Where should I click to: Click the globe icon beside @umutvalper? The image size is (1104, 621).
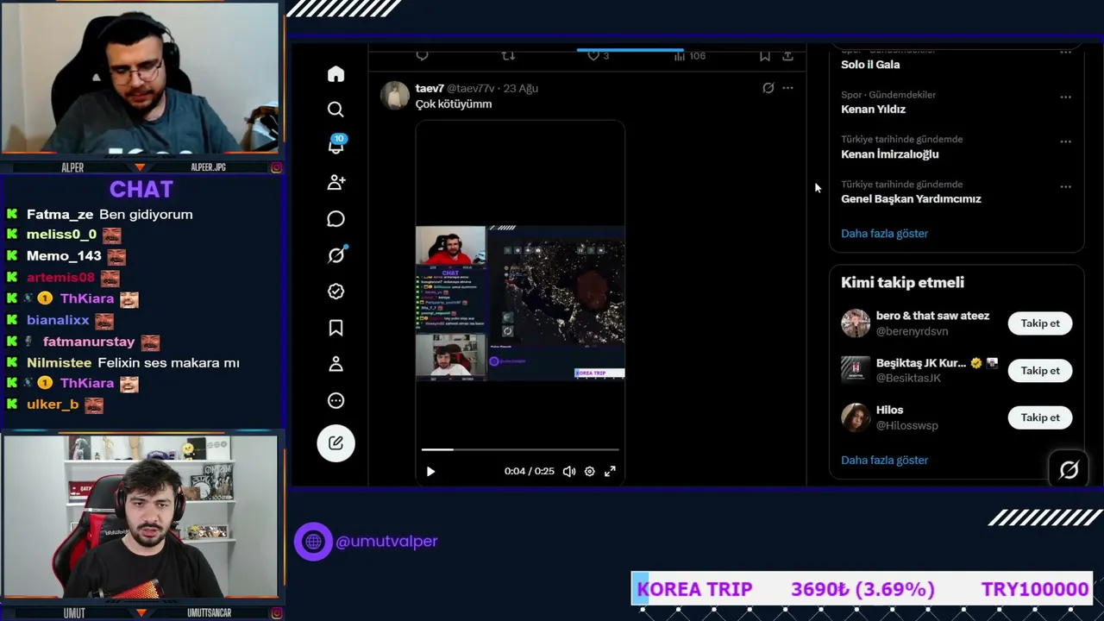313,542
